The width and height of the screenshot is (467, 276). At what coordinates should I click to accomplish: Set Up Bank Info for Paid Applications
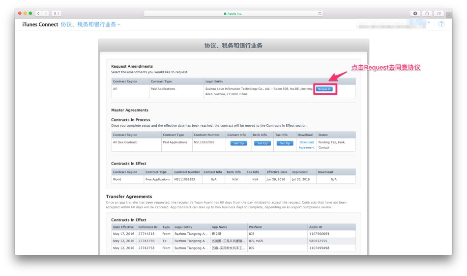(263, 143)
